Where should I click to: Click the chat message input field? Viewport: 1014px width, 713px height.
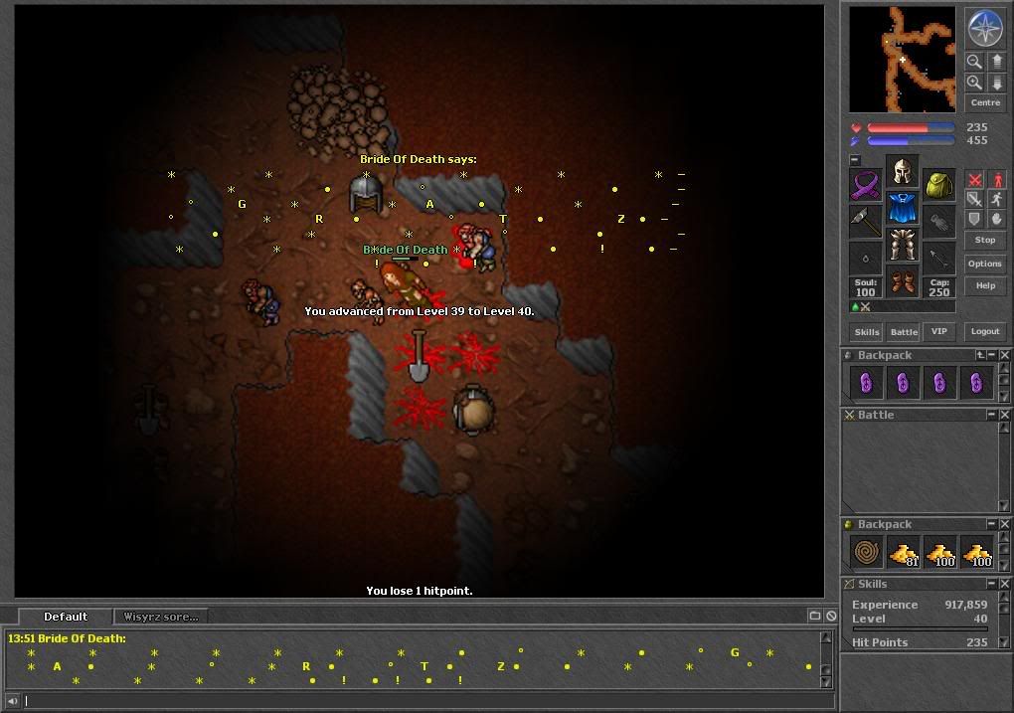click(x=428, y=701)
